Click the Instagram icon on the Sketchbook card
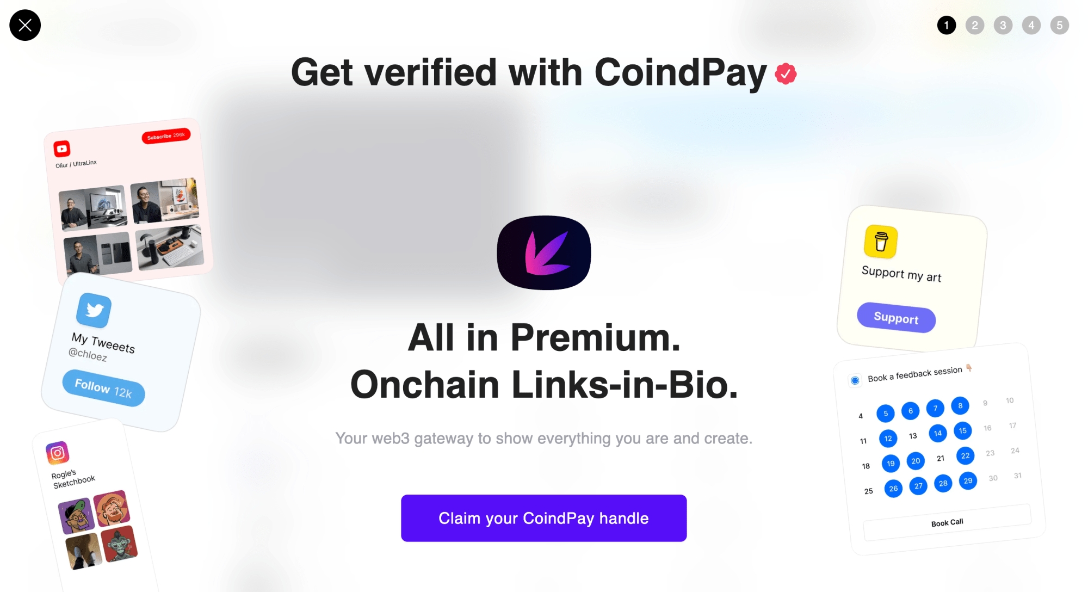This screenshot has width=1088, height=592. (58, 453)
